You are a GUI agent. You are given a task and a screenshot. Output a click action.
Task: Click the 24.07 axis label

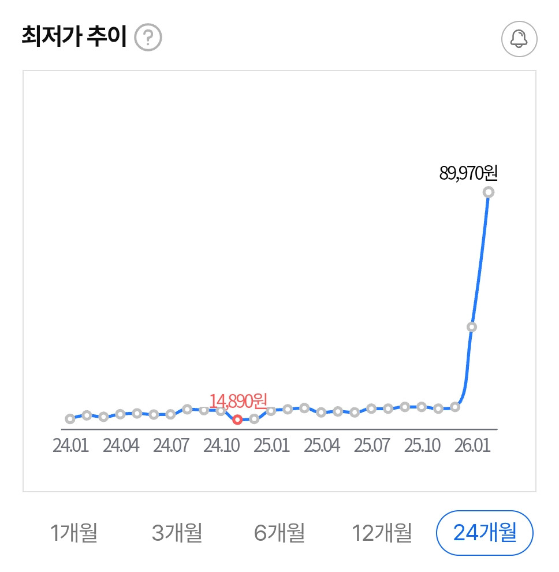(x=171, y=446)
